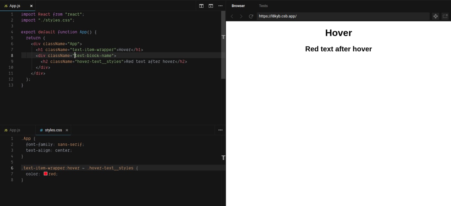Click the import "./styles.css" line

(48, 20)
